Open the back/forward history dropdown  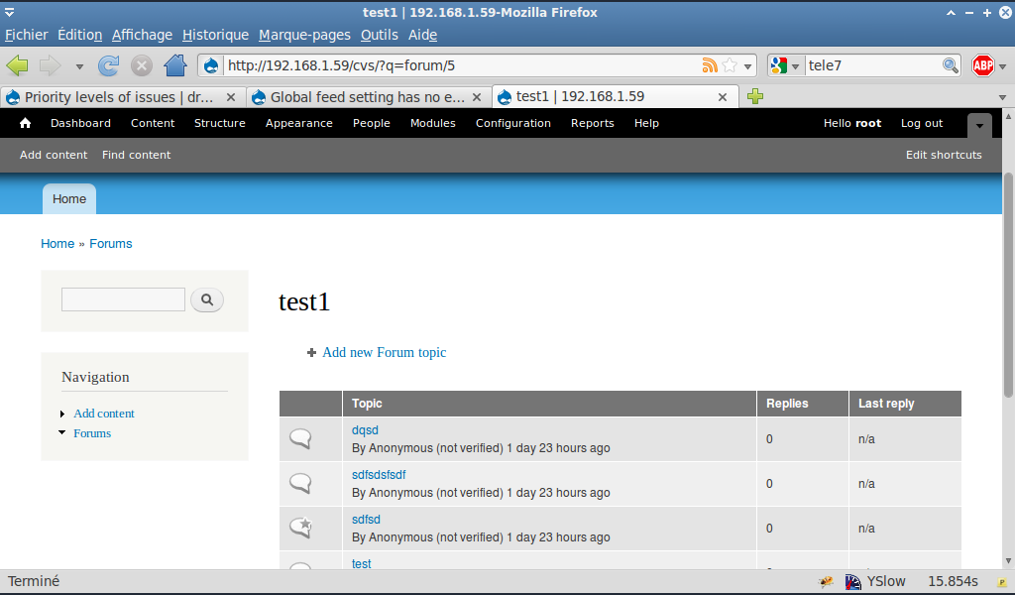pyautogui.click(x=79, y=66)
